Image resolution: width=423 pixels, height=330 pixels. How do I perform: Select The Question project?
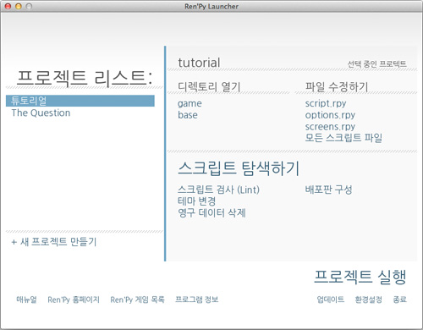[x=41, y=113]
